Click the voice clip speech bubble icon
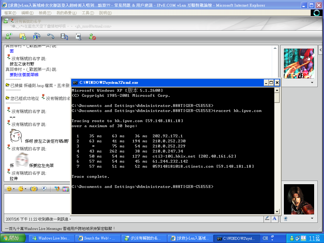Image resolution: width=324 pixels, height=243 pixels. coord(44,189)
